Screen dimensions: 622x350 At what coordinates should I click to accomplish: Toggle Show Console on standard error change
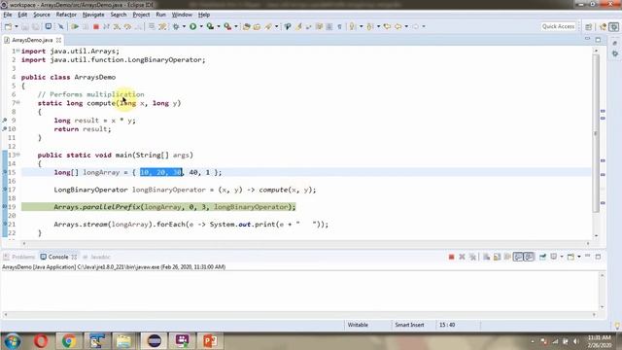click(529, 257)
